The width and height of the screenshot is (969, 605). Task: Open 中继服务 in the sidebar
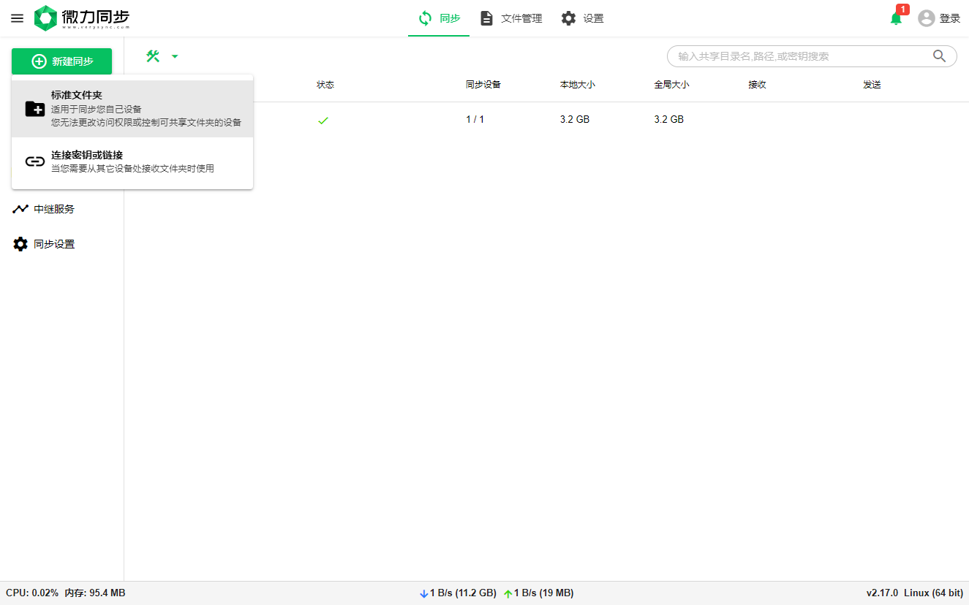(x=62, y=209)
